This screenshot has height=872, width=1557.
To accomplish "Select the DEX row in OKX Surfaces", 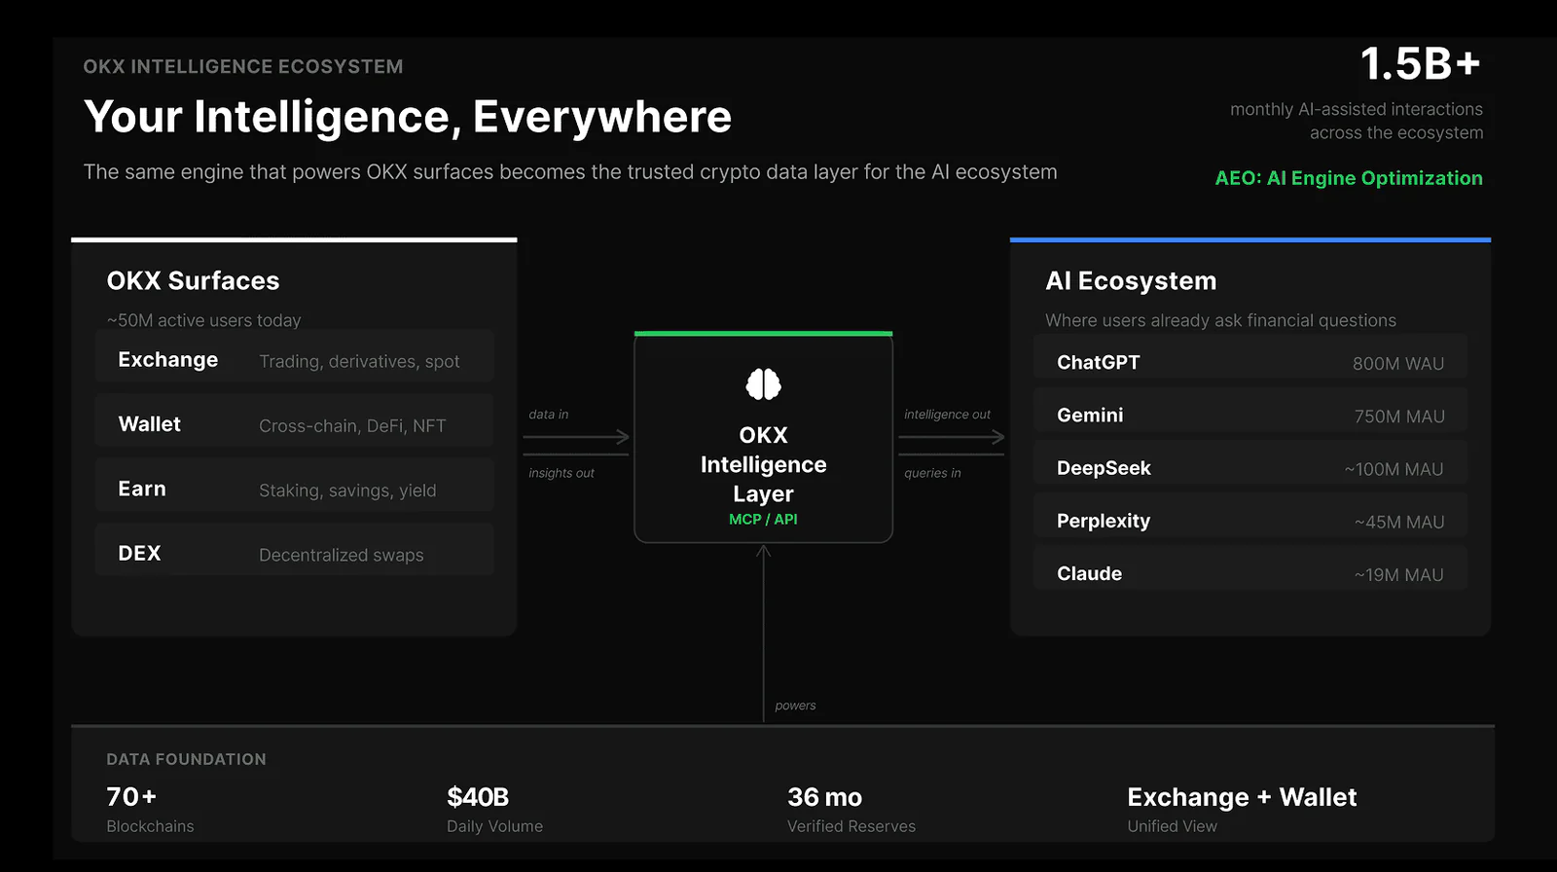I will click(295, 550).
